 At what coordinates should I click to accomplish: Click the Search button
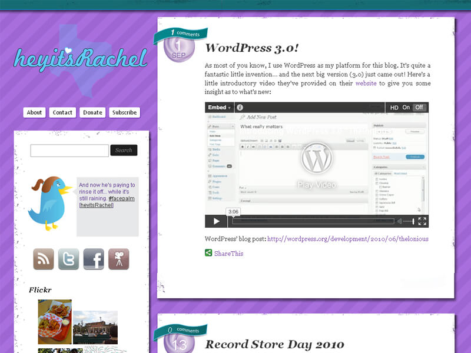[124, 150]
